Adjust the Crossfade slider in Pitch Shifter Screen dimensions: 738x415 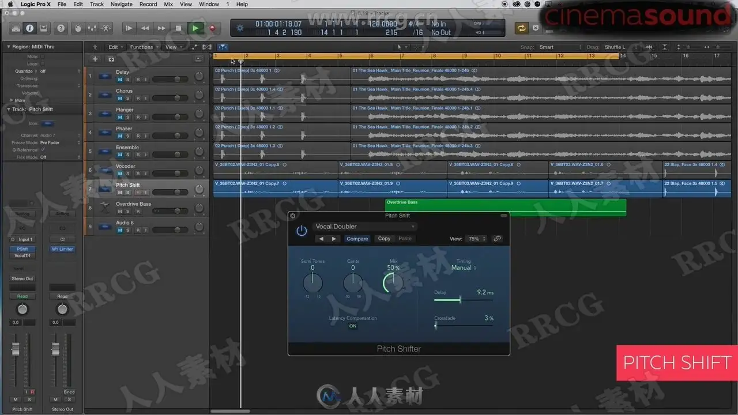coord(464,326)
